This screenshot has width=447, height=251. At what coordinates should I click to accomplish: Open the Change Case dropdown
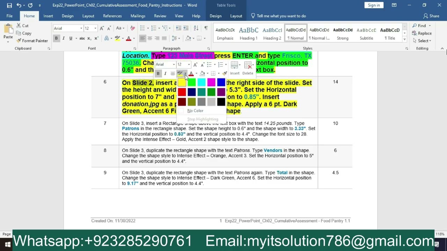[x=120, y=28]
